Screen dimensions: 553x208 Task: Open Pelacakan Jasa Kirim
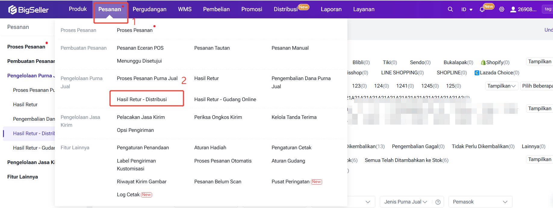click(141, 117)
